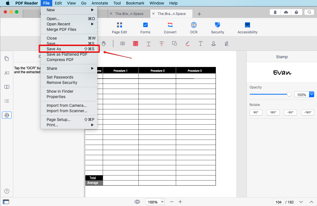Open the Security tool
Screen dimensions: 317x206
click(x=218, y=28)
